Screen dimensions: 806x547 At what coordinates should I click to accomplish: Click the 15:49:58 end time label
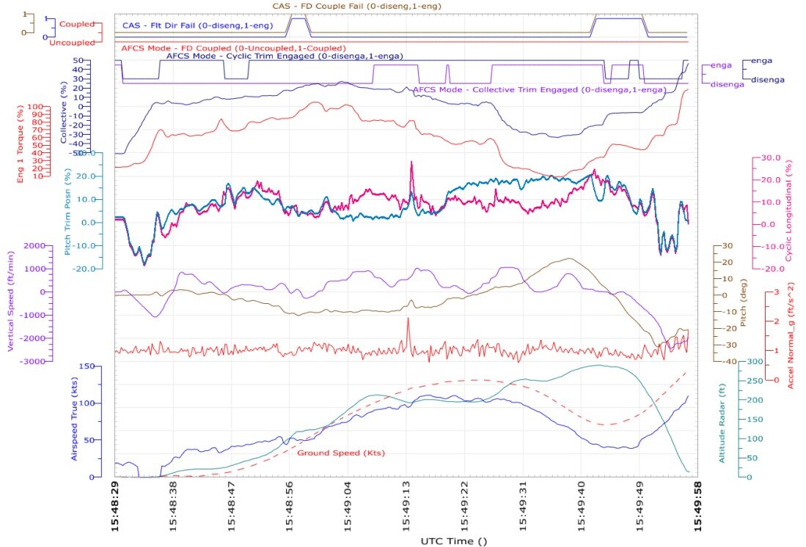click(697, 505)
